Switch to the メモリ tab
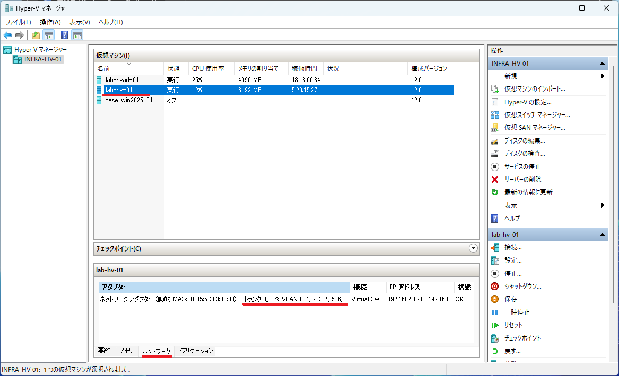The width and height of the screenshot is (619, 376). click(126, 351)
